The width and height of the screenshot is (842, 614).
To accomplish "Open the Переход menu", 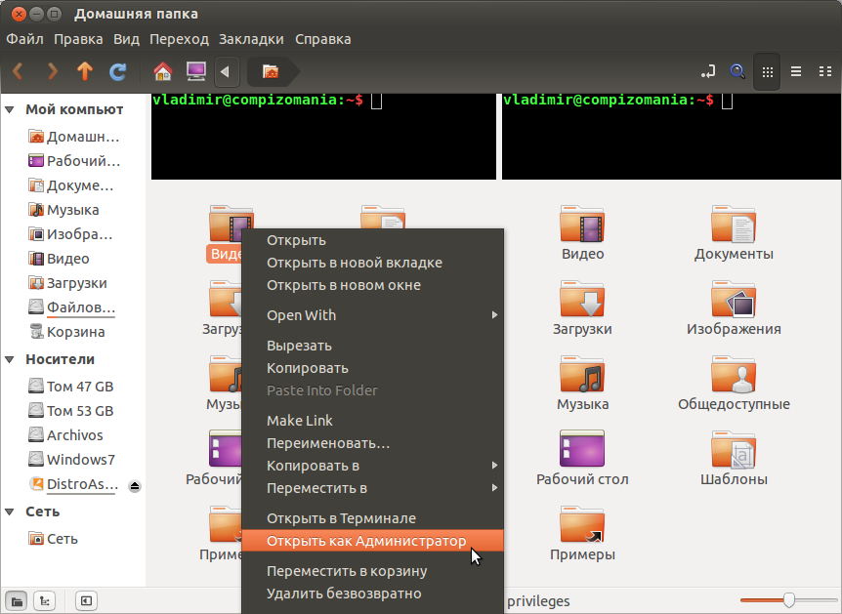I will pos(179,39).
